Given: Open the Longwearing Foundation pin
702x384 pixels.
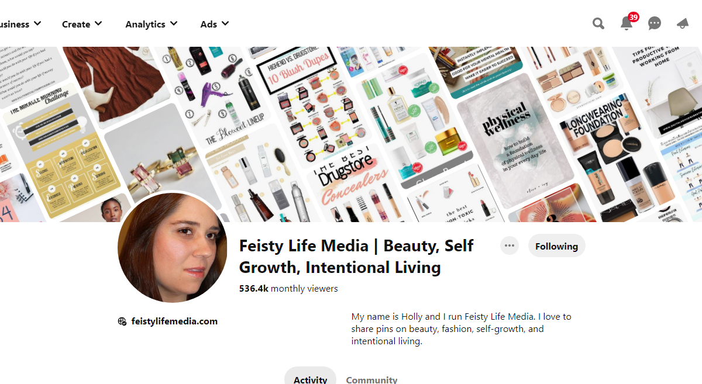Looking at the screenshot, I should click(611, 158).
